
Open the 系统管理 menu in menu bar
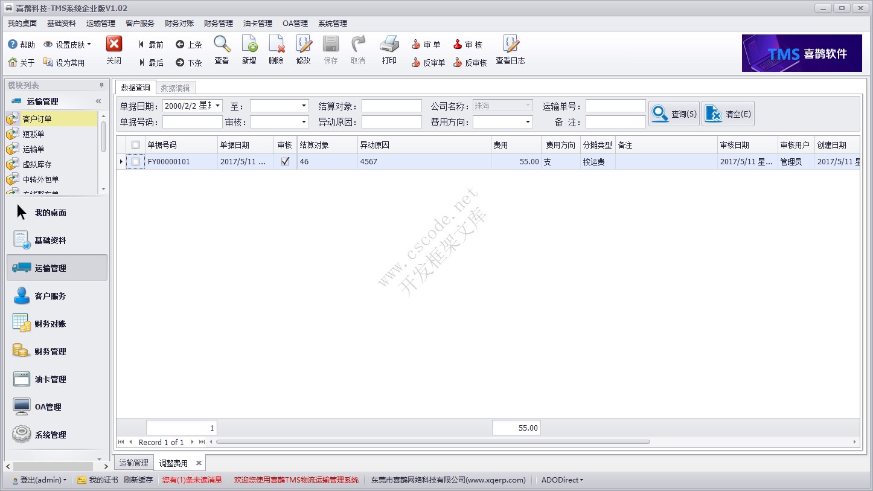[x=333, y=24]
